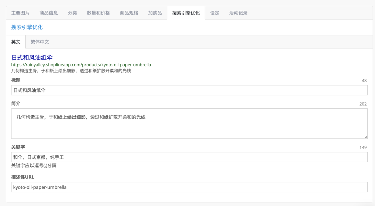Select the 分类 tab

pos(72,13)
